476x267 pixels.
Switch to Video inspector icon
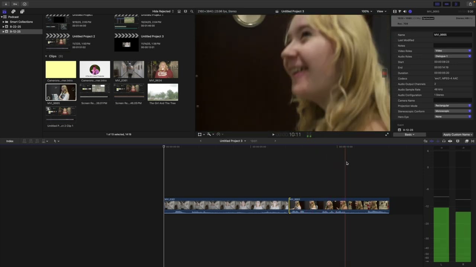point(395,11)
